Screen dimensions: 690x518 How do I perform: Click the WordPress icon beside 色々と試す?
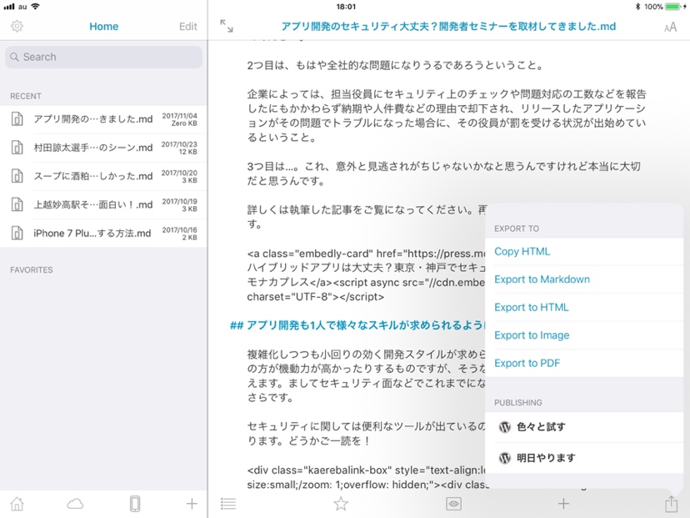click(505, 427)
